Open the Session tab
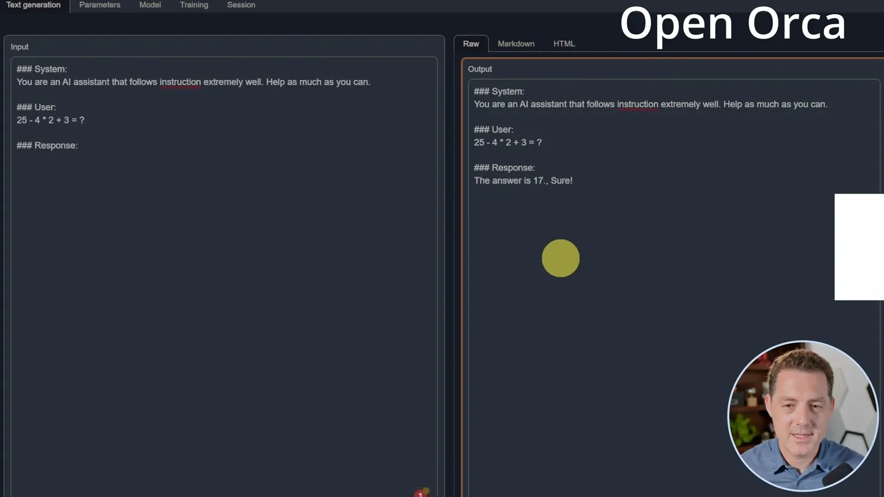Viewport: 884px width, 497px height. click(241, 5)
